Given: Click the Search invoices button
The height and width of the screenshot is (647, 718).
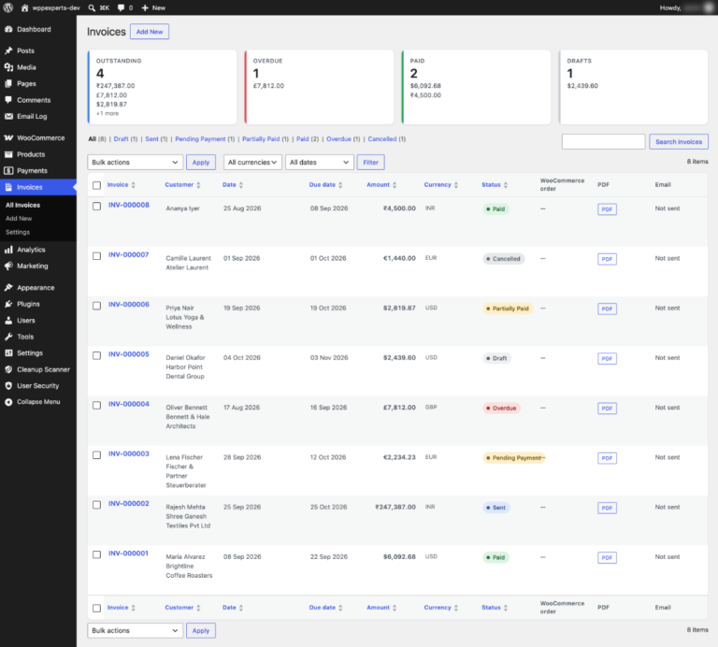Looking at the screenshot, I should pos(678,142).
